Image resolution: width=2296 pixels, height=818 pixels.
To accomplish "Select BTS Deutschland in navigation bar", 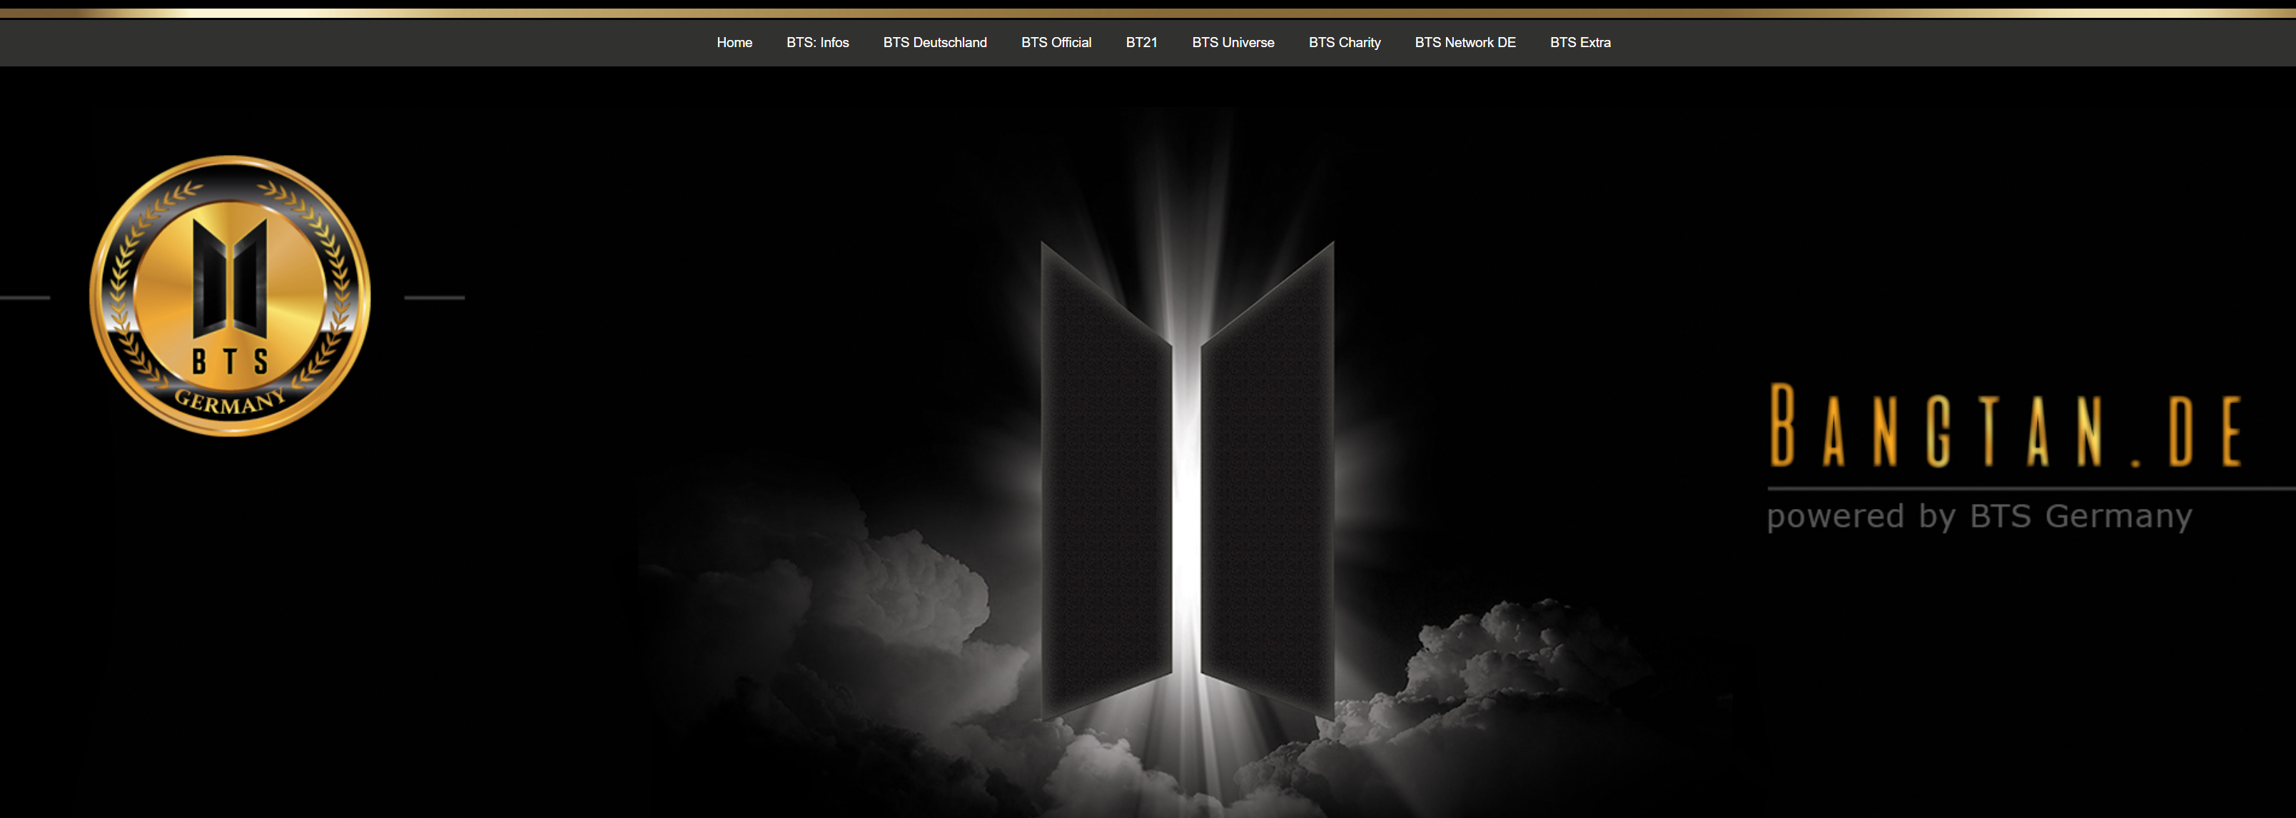I will 934,43.
